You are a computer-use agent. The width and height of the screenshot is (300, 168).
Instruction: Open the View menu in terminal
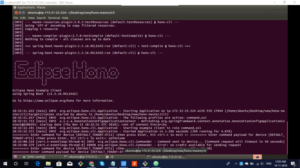(31, 18)
